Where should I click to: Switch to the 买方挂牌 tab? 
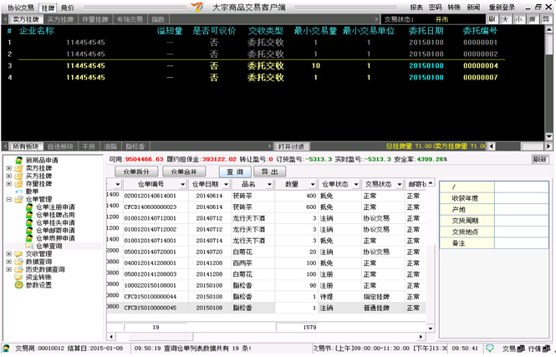click(x=59, y=18)
